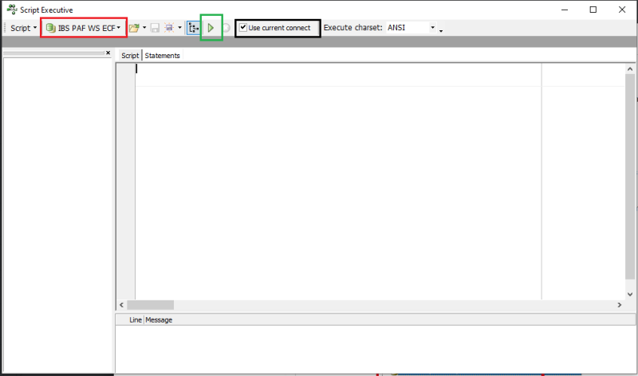Open the Script dropdown menu
This screenshot has width=638, height=376.
(x=23, y=28)
